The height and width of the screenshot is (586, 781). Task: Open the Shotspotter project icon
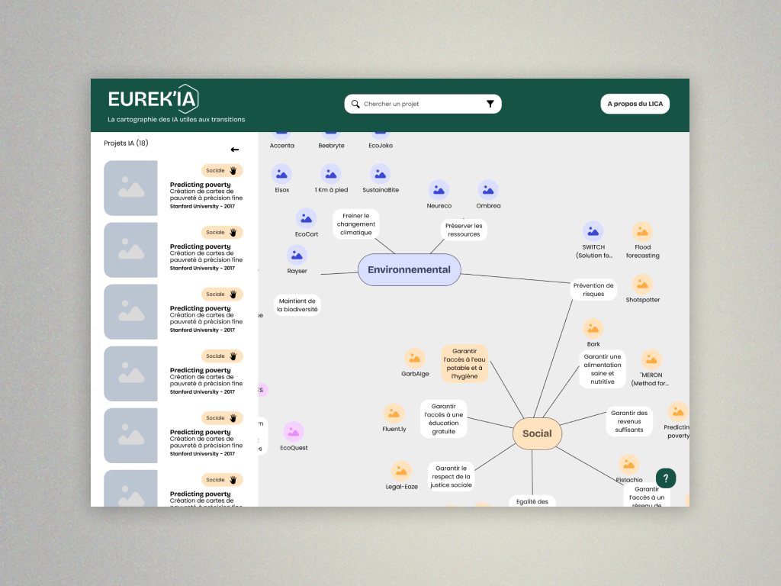point(642,284)
